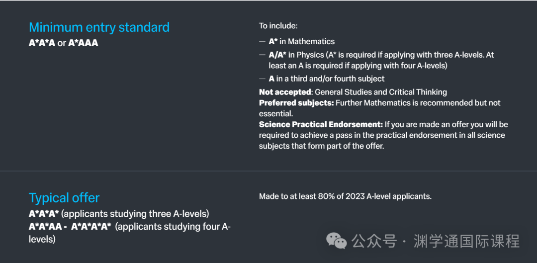Click the Science Practical Endorsement label
Viewport: 537px width, 263px height.
(321, 124)
